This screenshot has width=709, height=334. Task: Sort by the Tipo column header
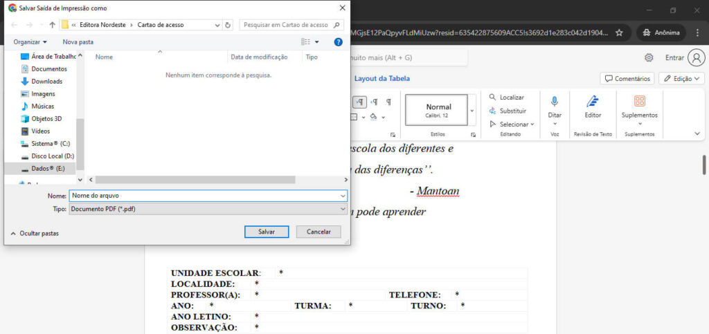(312, 57)
